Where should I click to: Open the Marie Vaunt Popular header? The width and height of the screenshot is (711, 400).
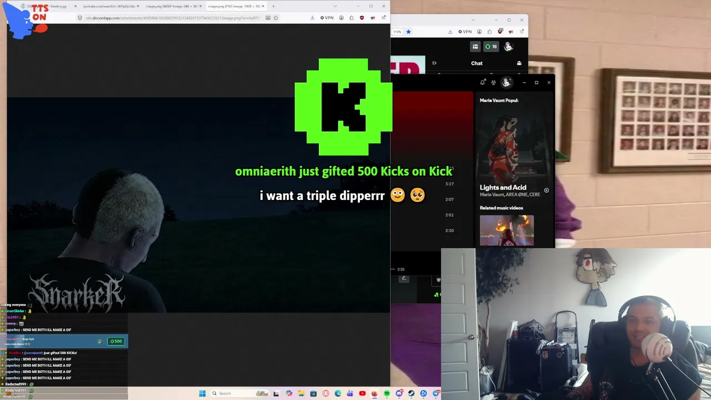point(499,101)
